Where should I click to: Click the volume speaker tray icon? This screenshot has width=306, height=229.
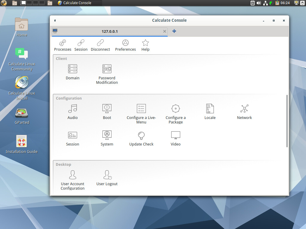pyautogui.click(x=259, y=3)
